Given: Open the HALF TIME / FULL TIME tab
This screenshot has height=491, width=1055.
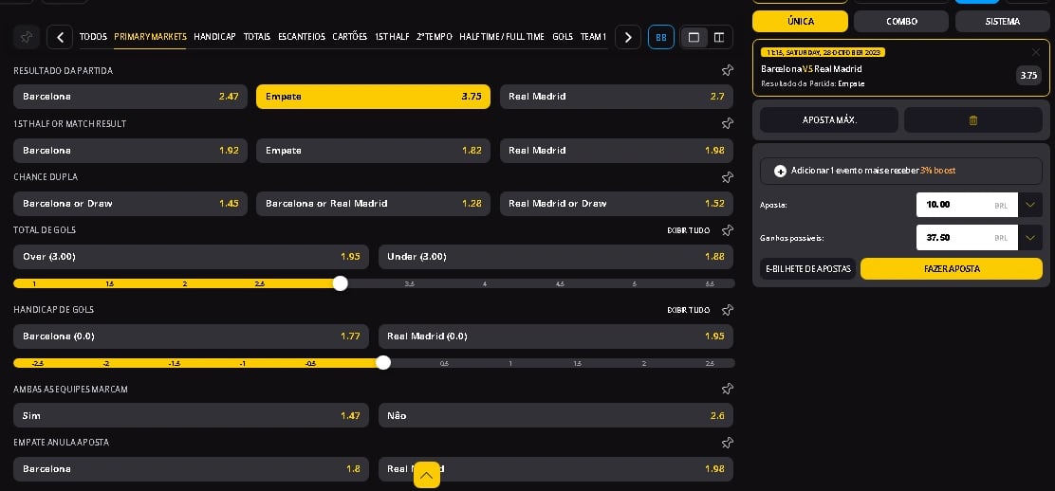Looking at the screenshot, I should coord(502,37).
